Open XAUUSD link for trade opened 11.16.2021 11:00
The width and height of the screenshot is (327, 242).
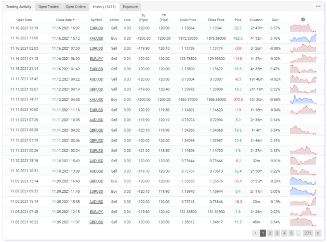96,38
